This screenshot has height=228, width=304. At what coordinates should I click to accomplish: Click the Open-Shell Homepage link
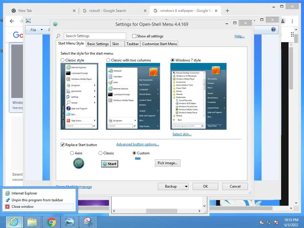[x=74, y=186]
